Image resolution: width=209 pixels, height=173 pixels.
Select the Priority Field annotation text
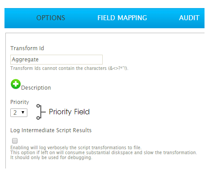69,112
